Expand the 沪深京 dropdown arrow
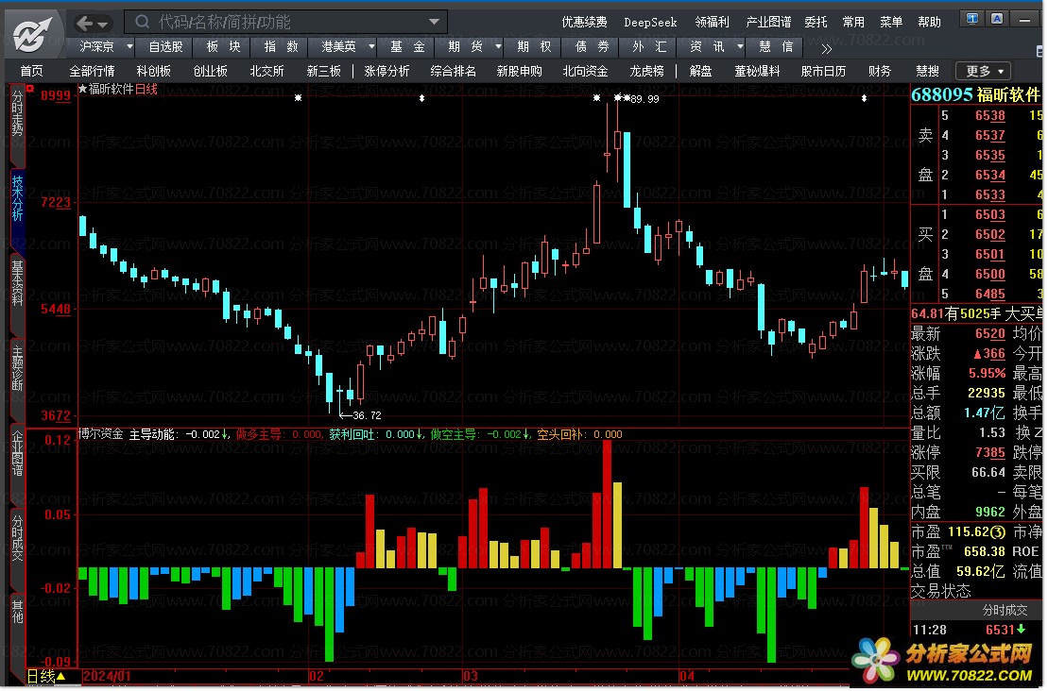 click(129, 47)
